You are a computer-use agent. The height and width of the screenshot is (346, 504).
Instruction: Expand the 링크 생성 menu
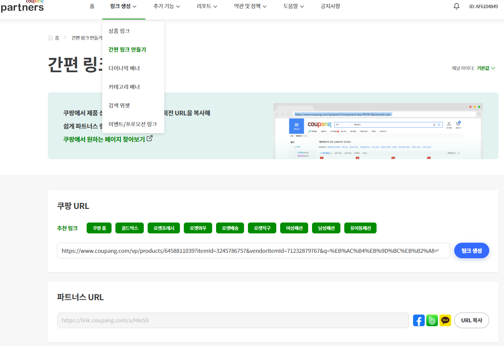tap(124, 6)
